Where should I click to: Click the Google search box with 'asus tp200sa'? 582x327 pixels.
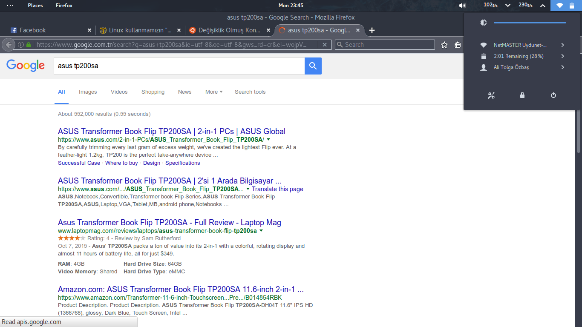point(179,66)
